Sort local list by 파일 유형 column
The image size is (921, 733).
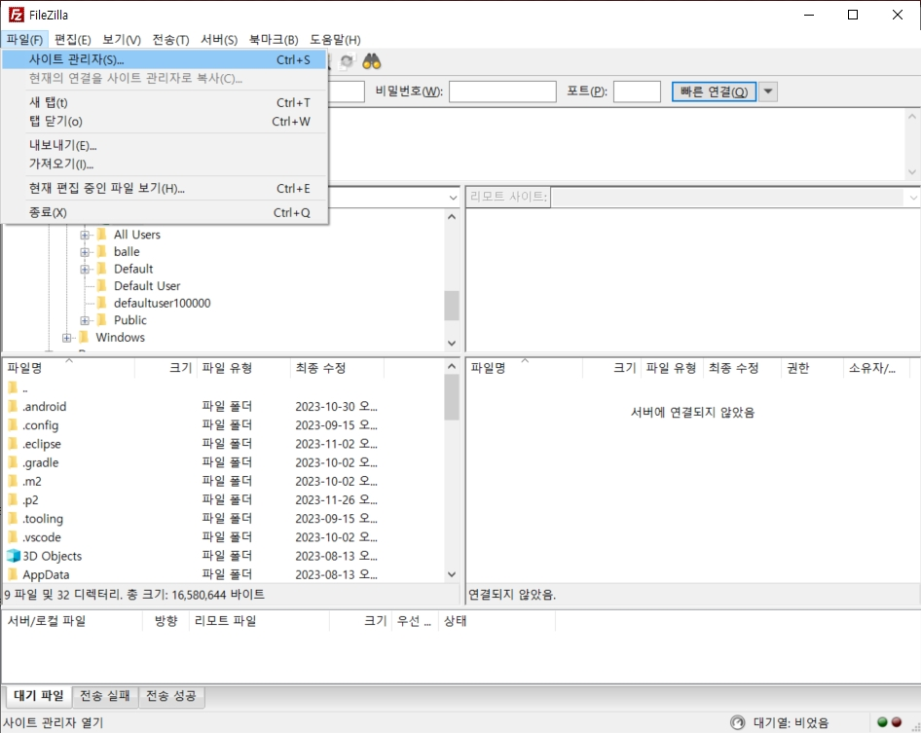point(243,368)
